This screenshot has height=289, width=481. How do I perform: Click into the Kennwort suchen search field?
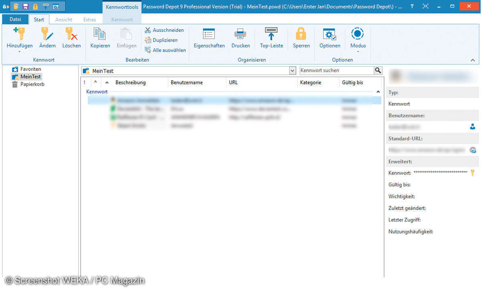coord(337,70)
